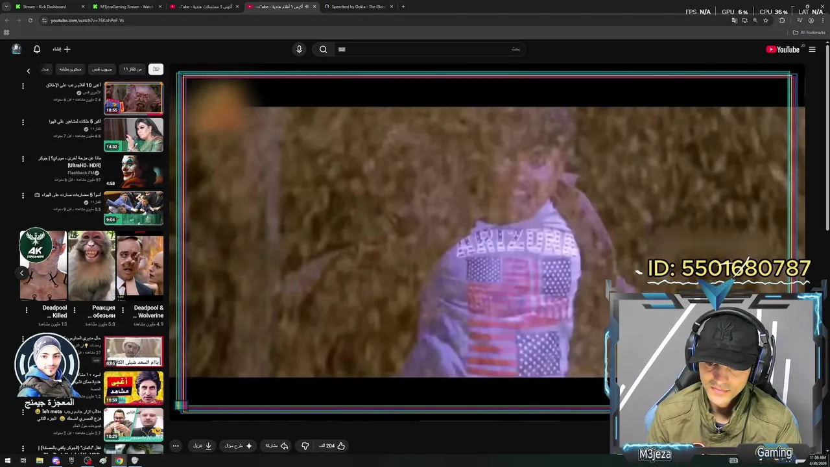This screenshot has width=830, height=467.
Task: Select the 'محتوى مشابه' filter chip
Action: (70, 69)
